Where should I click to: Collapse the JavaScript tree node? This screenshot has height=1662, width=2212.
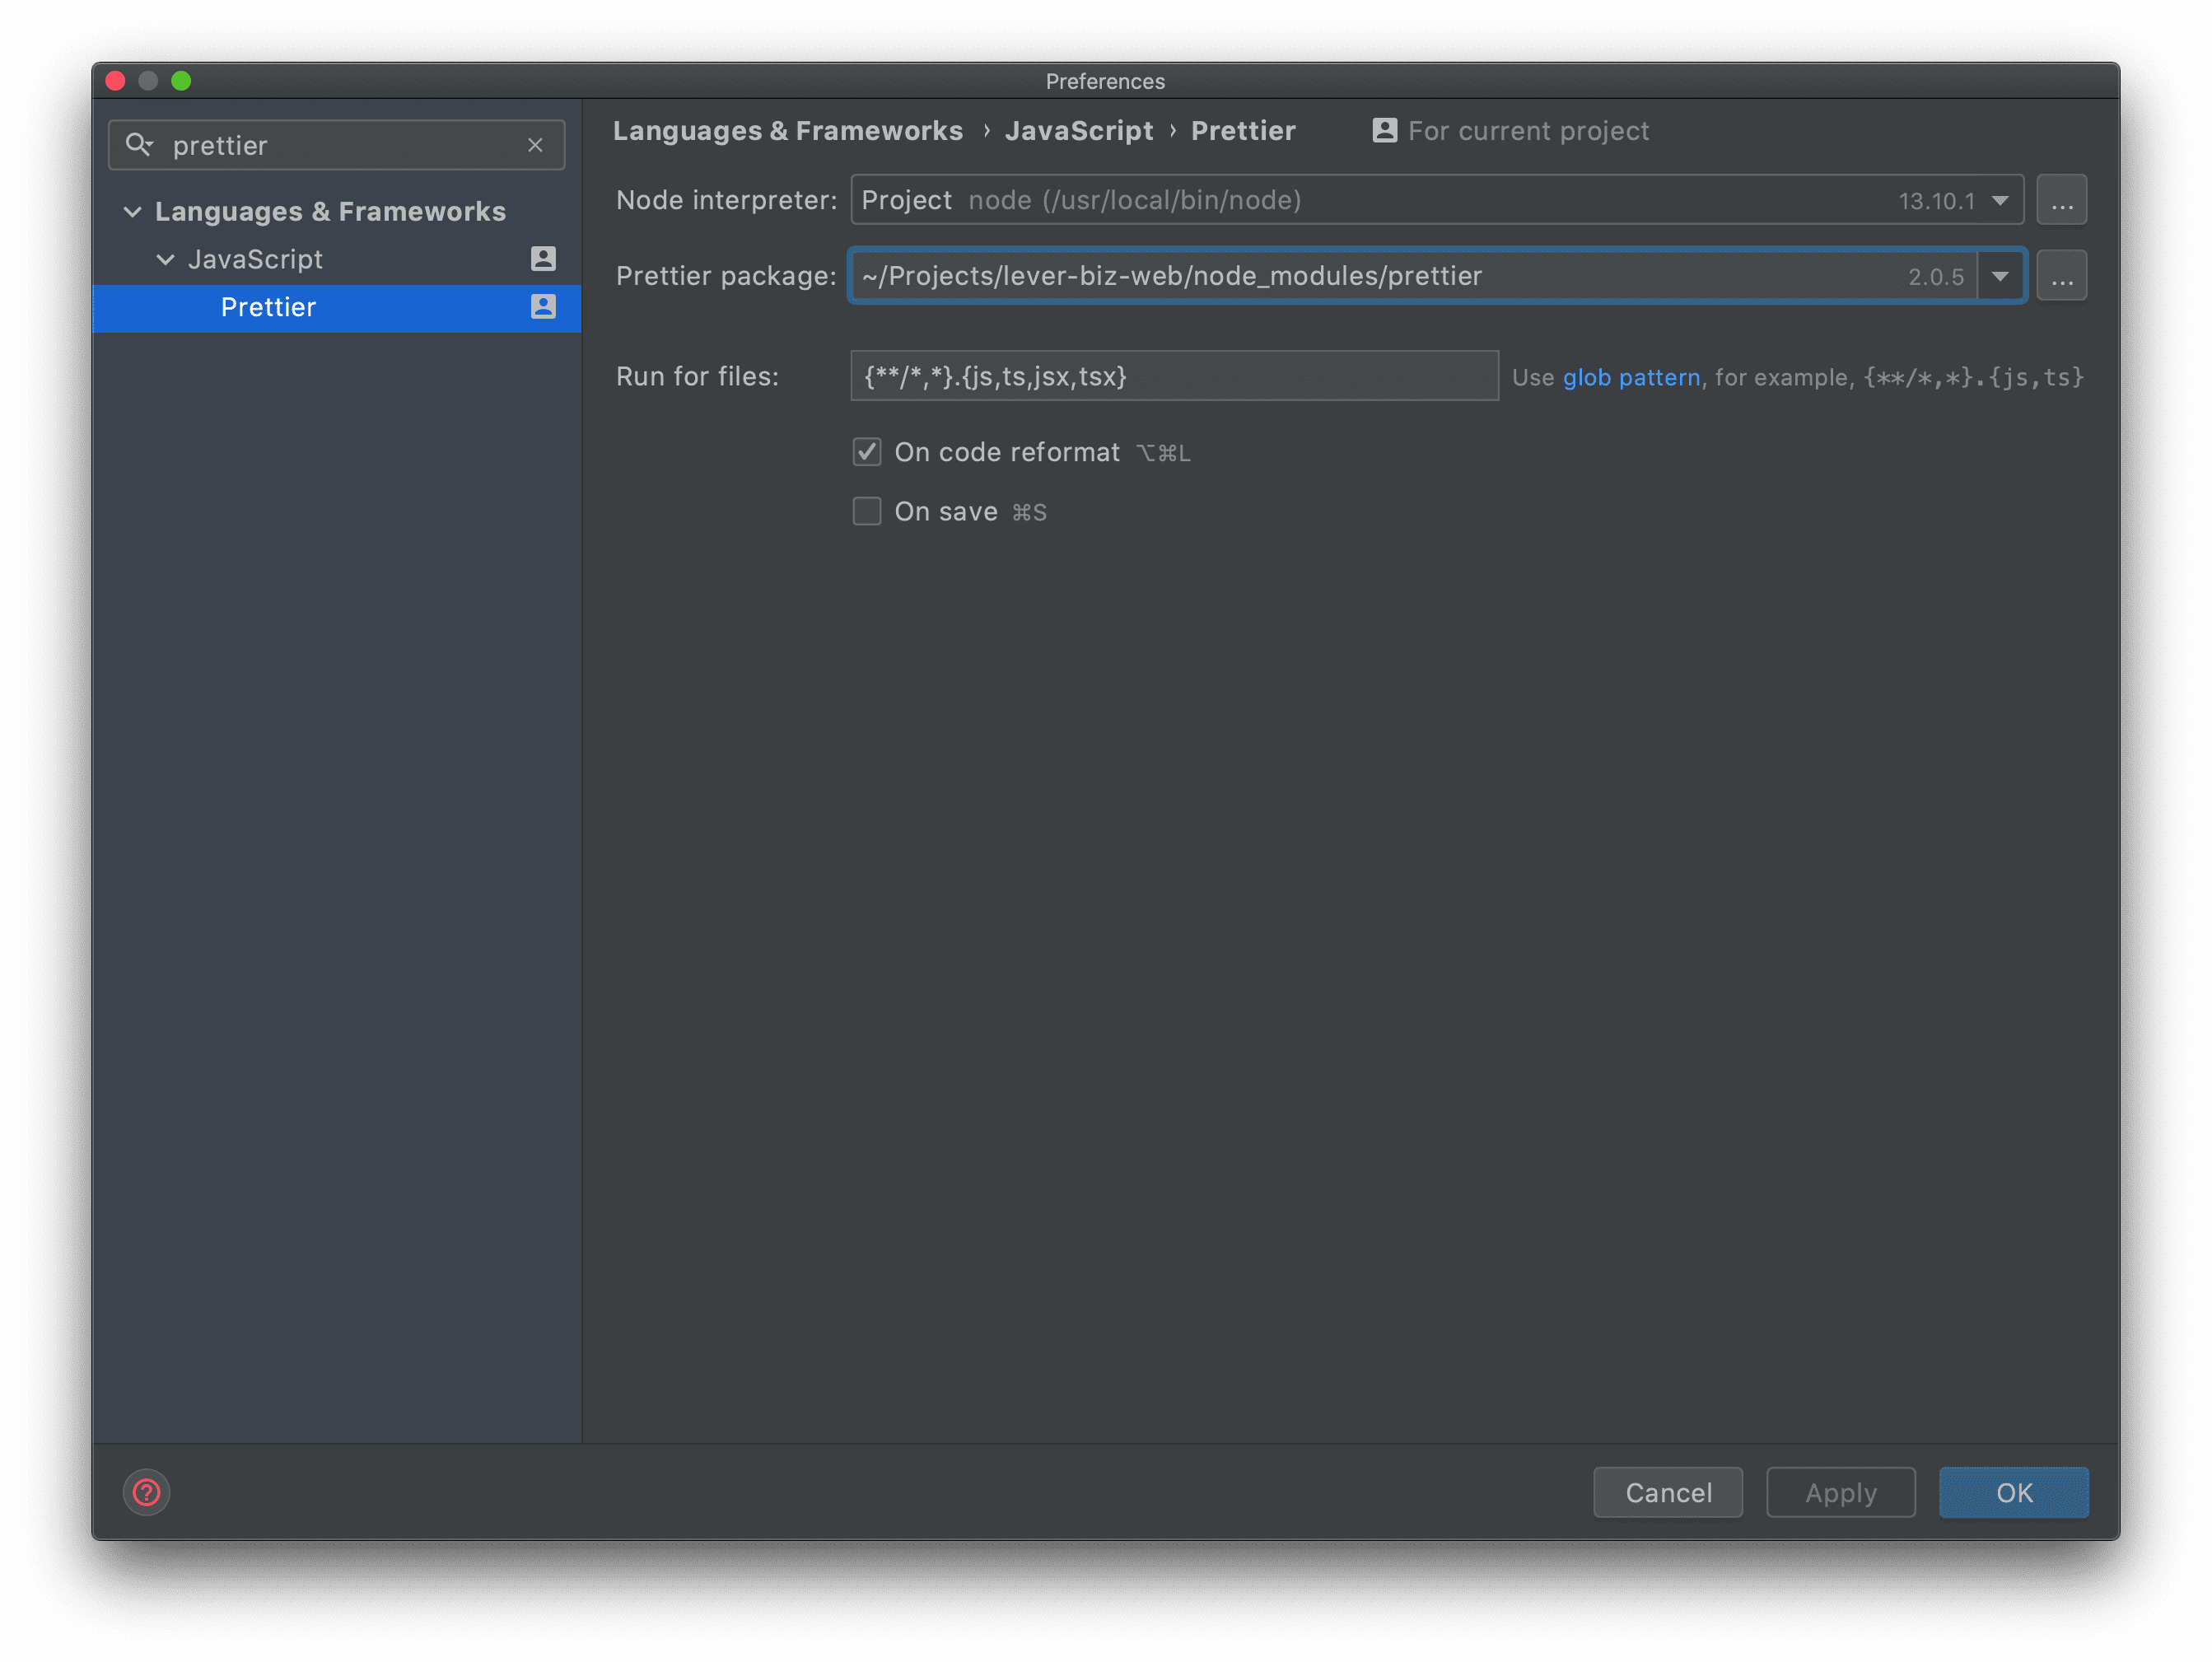click(165, 260)
